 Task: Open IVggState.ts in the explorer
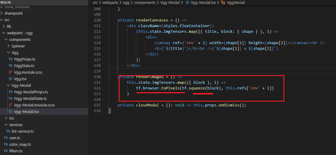coord(24,66)
